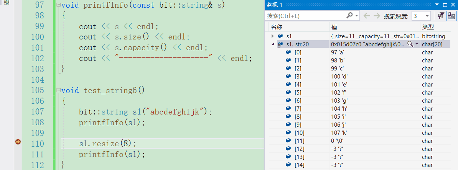Screen dimensions: 458x170
Task: Click the pin filter icon in Watch toolbar
Action: point(441,16)
